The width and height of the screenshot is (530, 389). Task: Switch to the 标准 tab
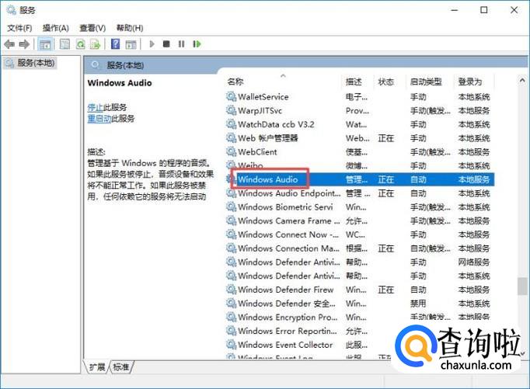pos(121,366)
